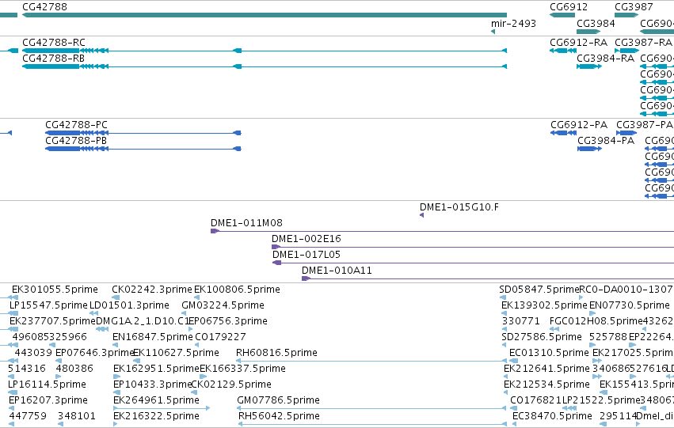This screenshot has width=674, height=428.
Task: Click EST label EK212534.5prime
Action: click(546, 384)
